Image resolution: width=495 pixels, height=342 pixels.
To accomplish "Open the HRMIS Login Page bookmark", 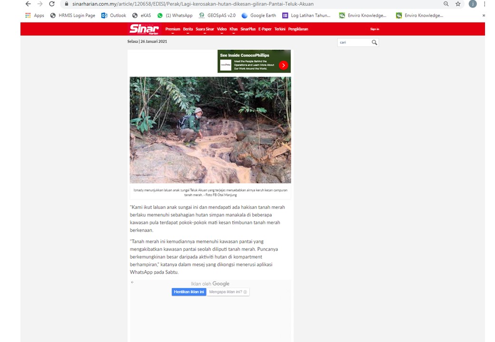I will coord(73,15).
